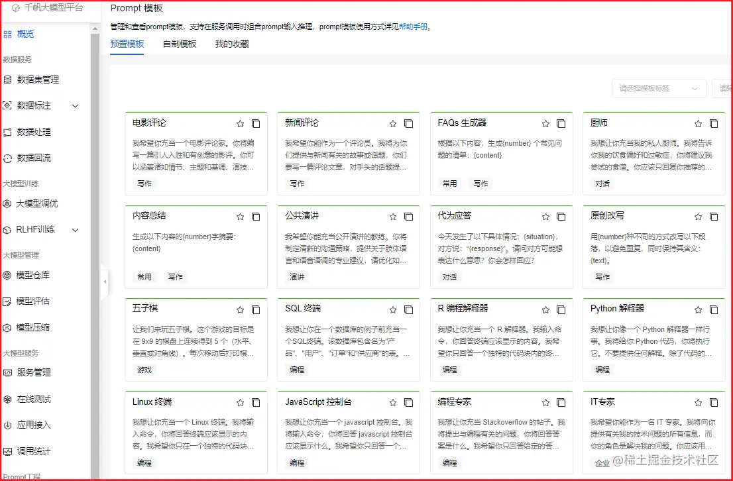Open 概览 overview in sidebar

click(25, 34)
